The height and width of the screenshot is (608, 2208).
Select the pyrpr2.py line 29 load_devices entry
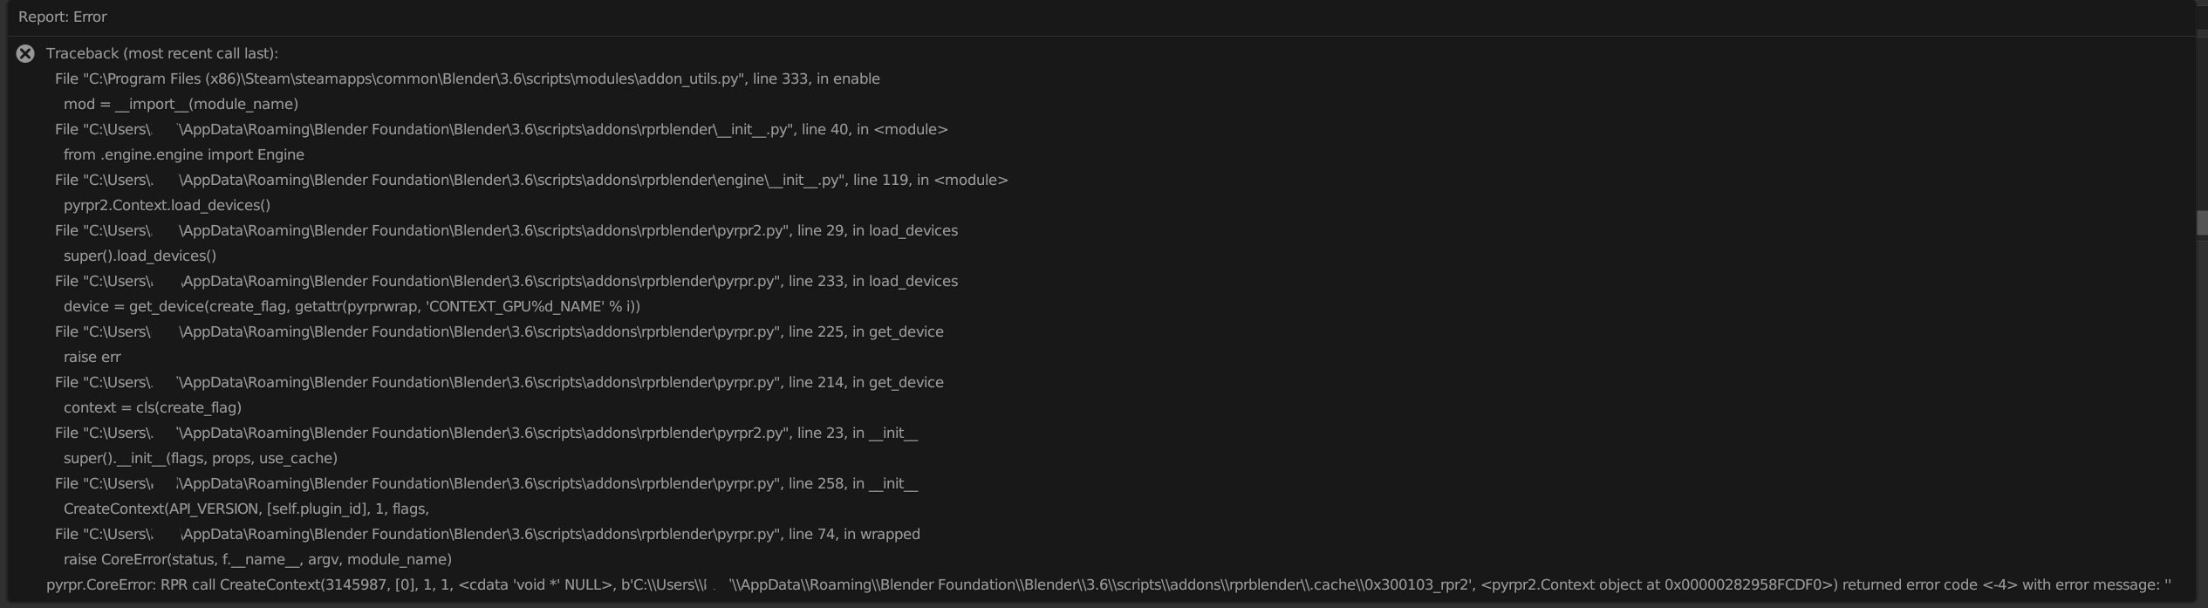(506, 230)
